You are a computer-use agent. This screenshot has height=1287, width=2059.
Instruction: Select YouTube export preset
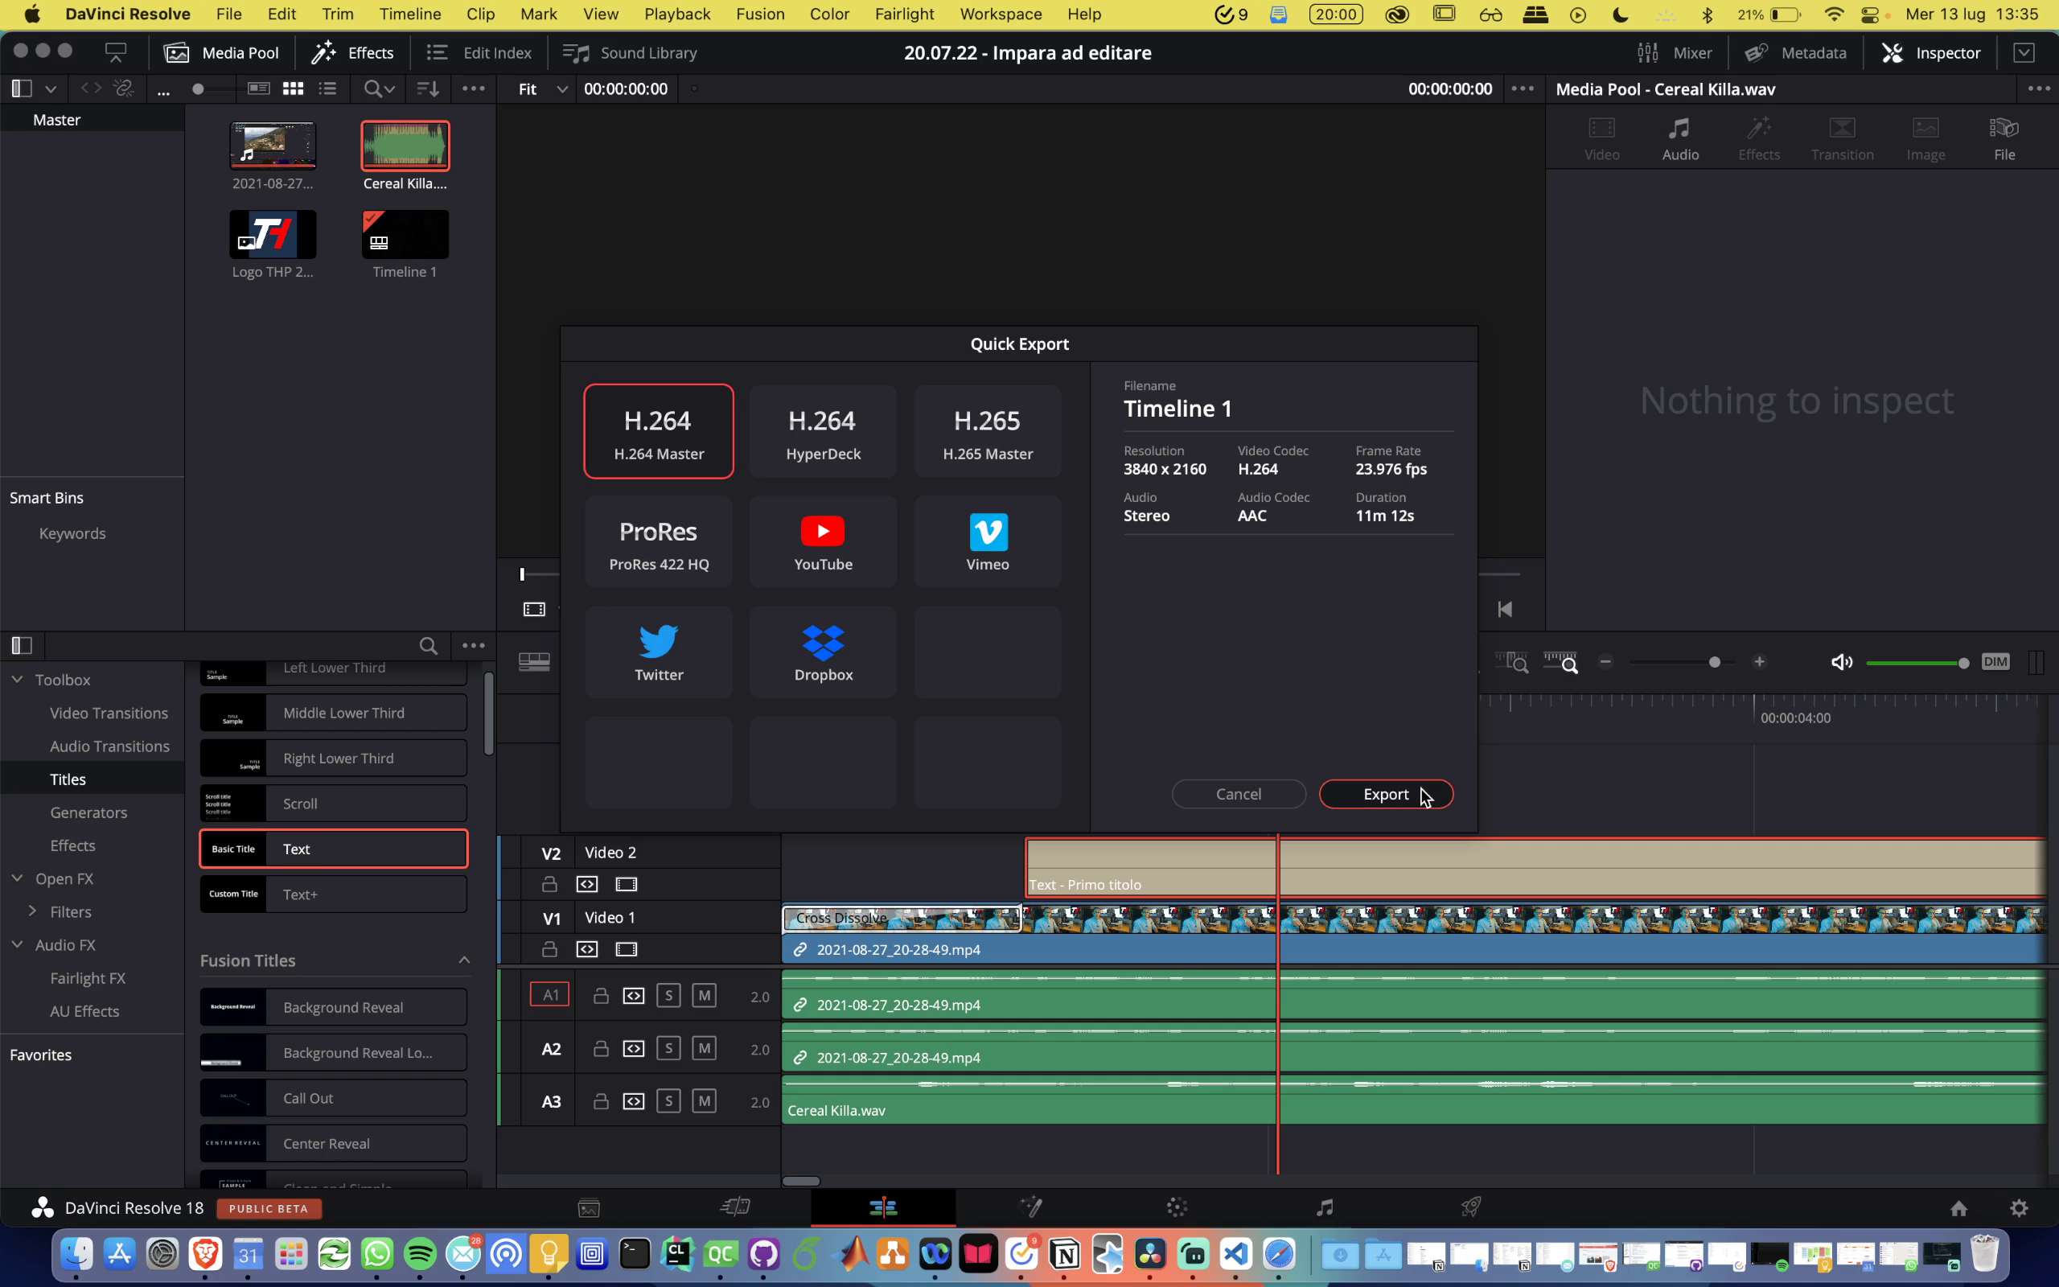click(823, 542)
